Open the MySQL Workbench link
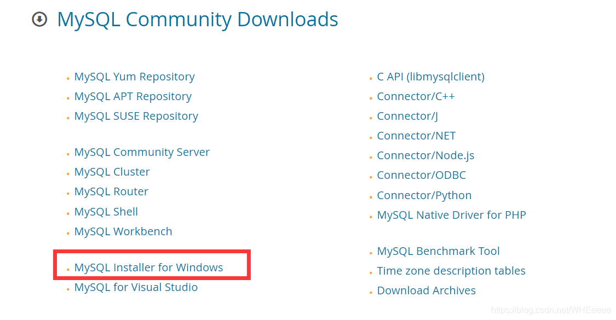The image size is (616, 320). [123, 231]
